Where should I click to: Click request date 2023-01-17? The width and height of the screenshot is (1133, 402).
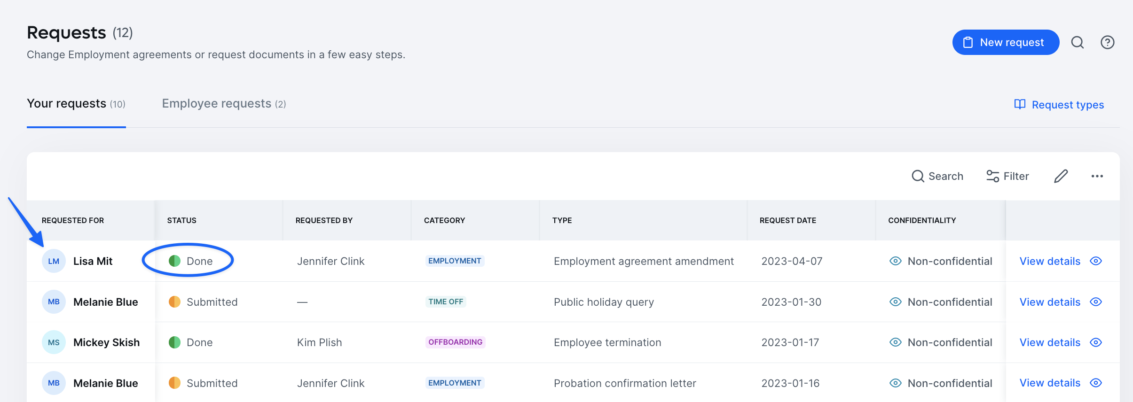point(790,342)
